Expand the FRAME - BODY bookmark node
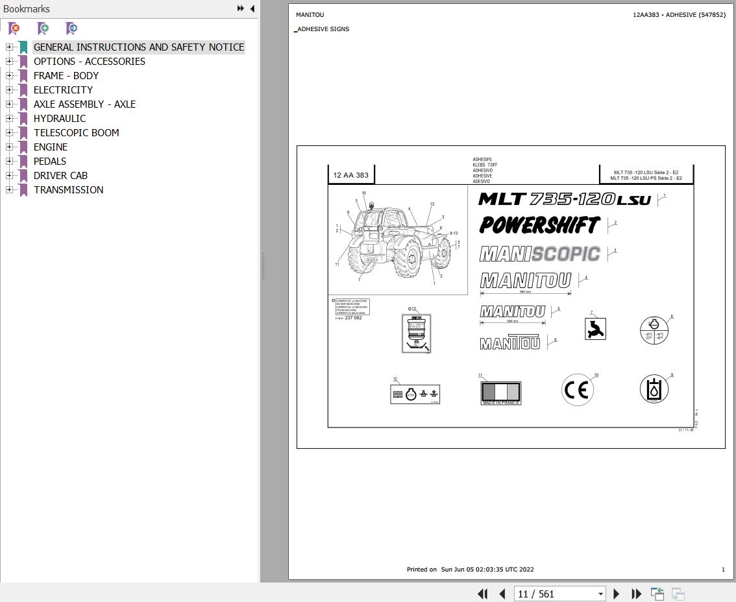The height and width of the screenshot is (602, 736). point(9,75)
